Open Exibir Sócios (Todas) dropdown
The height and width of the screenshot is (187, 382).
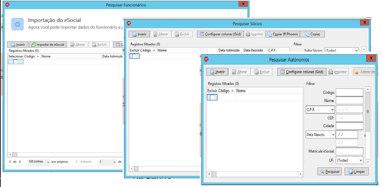click(x=341, y=50)
